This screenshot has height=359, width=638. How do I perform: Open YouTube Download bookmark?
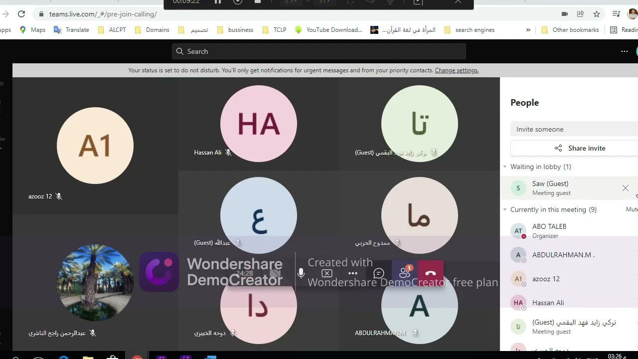[328, 30]
